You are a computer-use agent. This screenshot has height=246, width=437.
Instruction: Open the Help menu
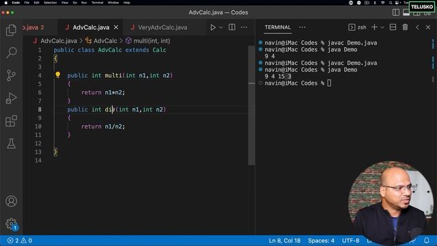(126, 3)
